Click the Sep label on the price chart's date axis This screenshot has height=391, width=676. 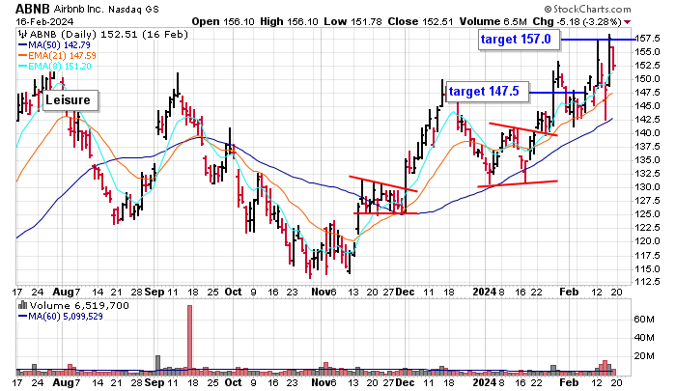click(154, 293)
